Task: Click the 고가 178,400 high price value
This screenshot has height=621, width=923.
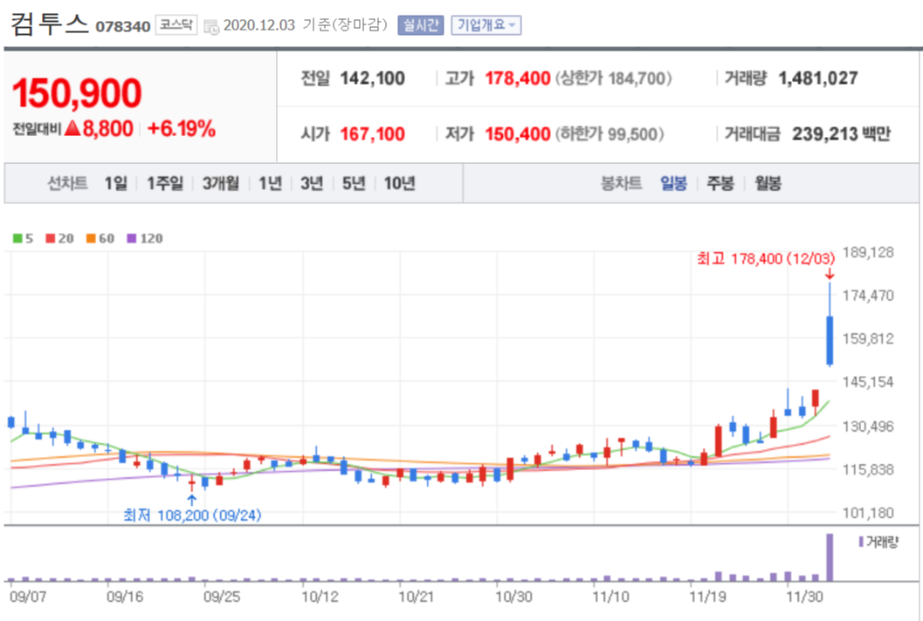Action: (518, 78)
